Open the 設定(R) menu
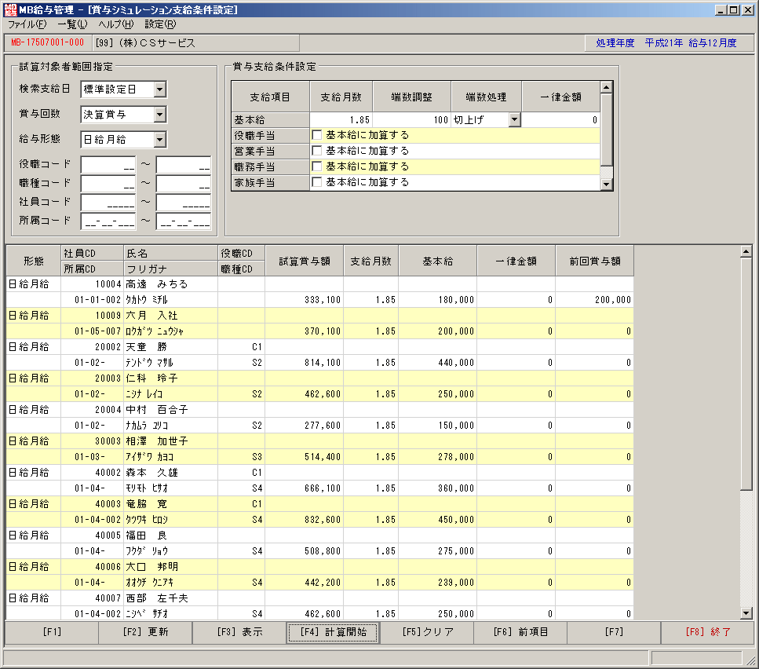Screen dimensions: 759x669 160,24
